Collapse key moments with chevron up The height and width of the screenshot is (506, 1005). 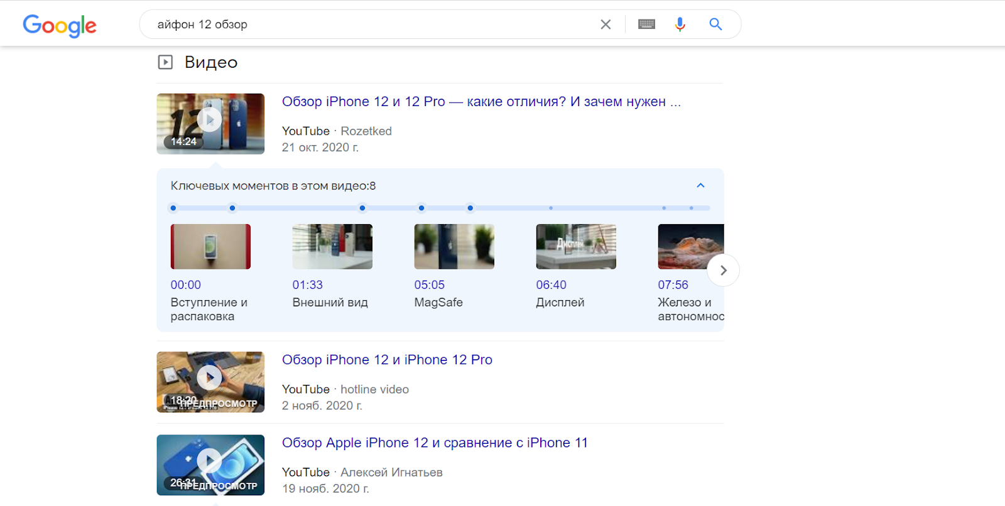[701, 186]
